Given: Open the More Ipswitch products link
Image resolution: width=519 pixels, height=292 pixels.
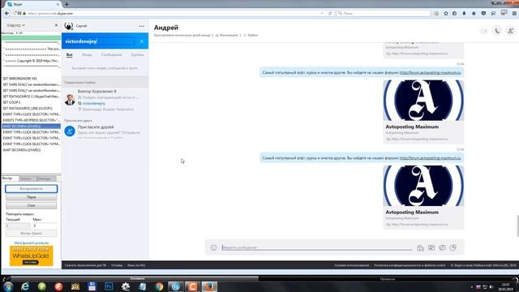Looking at the screenshot, I should click(32, 243).
